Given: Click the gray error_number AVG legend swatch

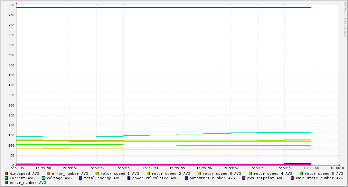Looking at the screenshot, I should pos(6,183).
